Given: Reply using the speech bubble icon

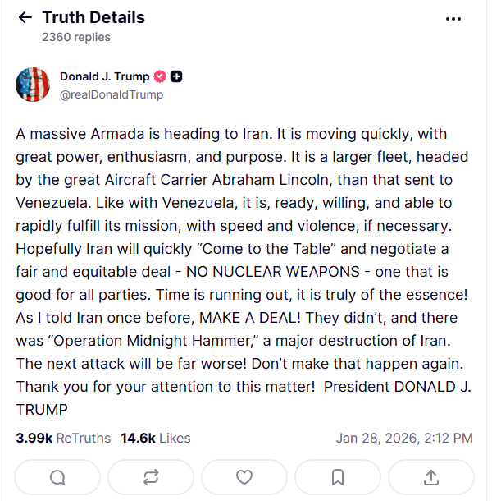Looking at the screenshot, I should click(x=57, y=476).
